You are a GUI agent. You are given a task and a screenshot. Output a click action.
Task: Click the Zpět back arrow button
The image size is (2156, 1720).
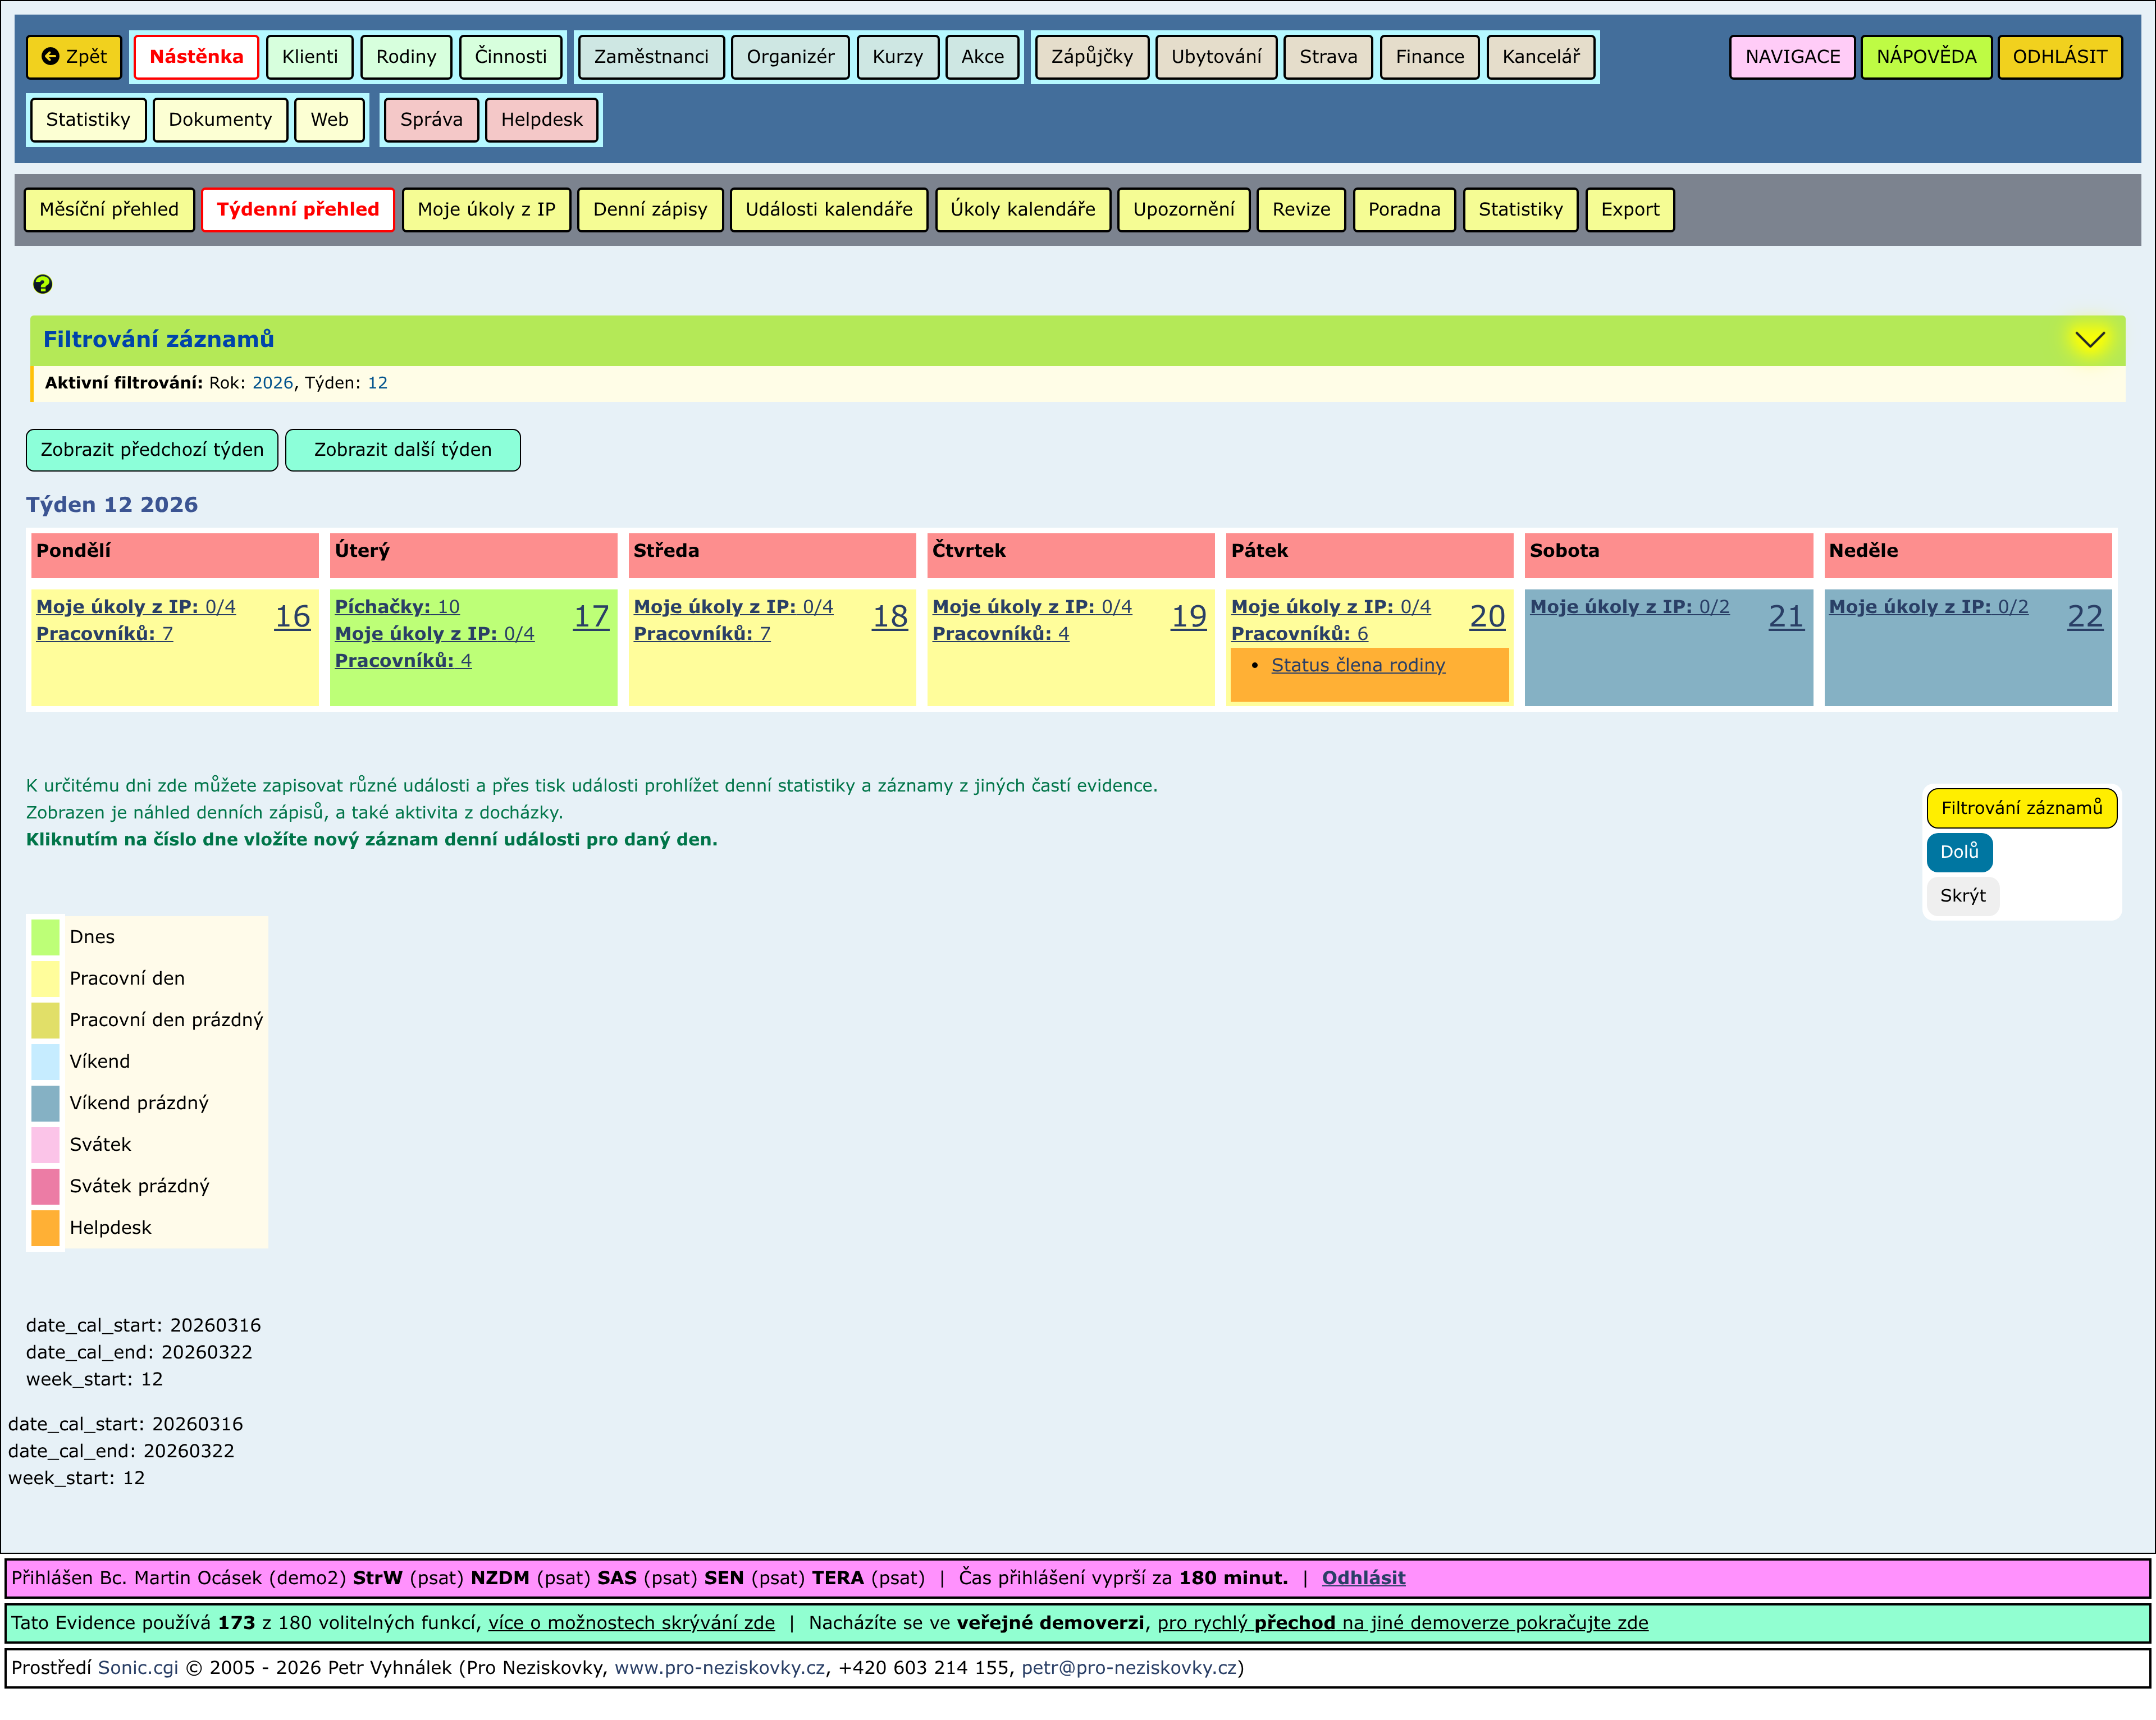(74, 57)
